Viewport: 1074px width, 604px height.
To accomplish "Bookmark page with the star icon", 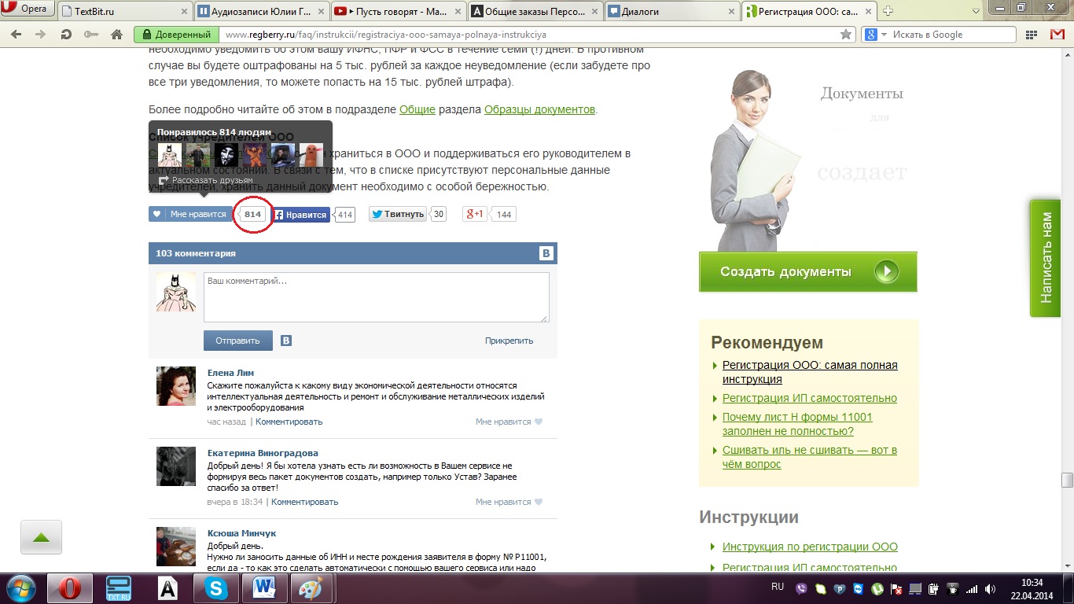I will [x=846, y=35].
